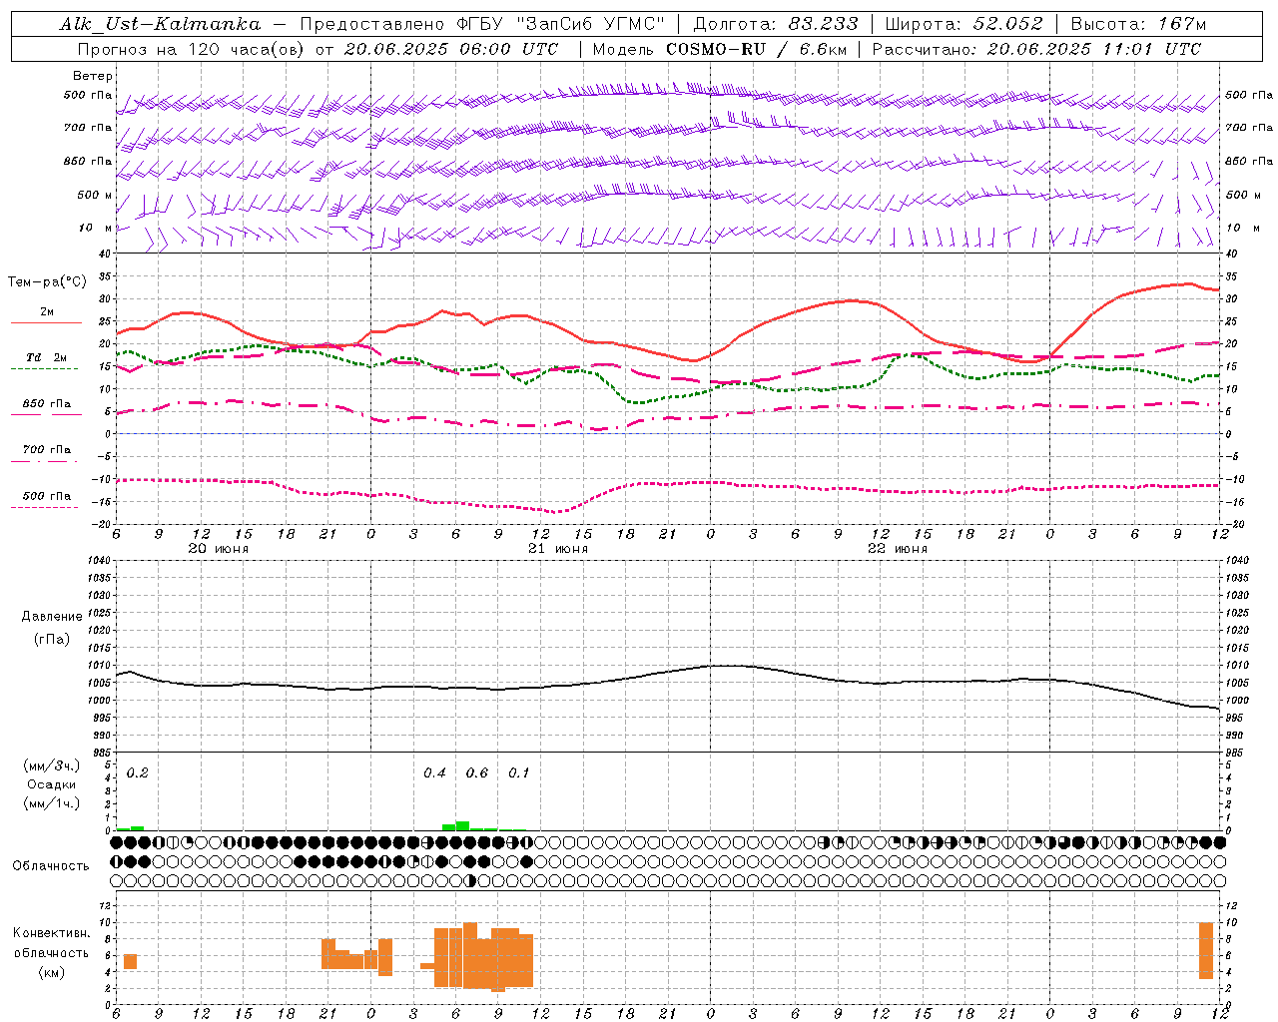Screen dimensions: 1278x1022
Task: Click the orange convective cloud bar at the far right
Action: [x=1206, y=950]
